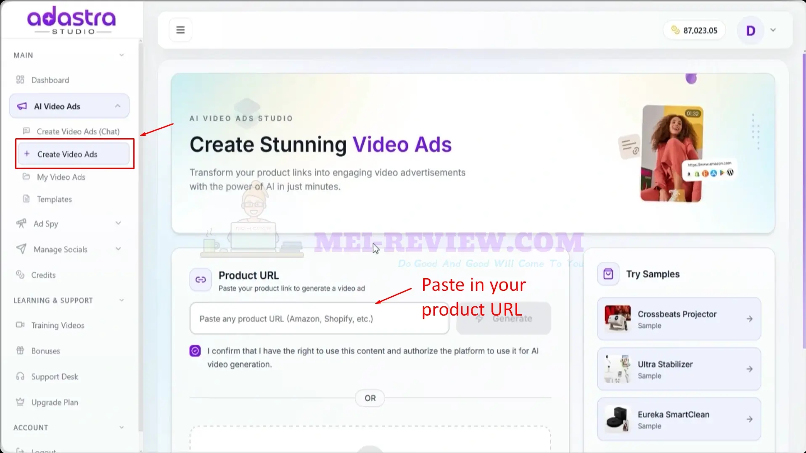Viewport: 806px width, 453px height.
Task: Click the Product URL link icon
Action: point(201,280)
